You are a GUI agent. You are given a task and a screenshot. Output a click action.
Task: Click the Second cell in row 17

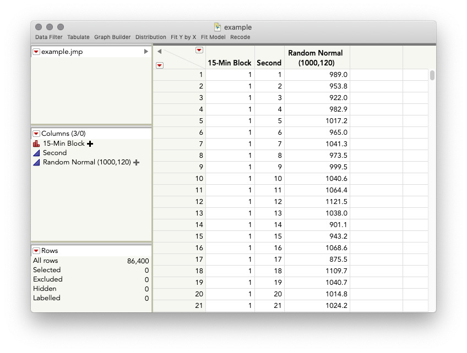[269, 260]
